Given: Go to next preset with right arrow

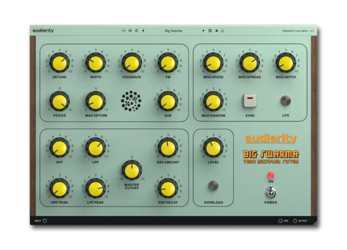Looking at the screenshot, I should pos(203,31).
